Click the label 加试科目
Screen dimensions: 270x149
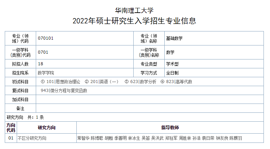tap(20, 100)
